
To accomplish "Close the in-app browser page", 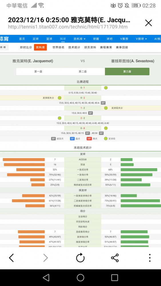I will point(148,23).
